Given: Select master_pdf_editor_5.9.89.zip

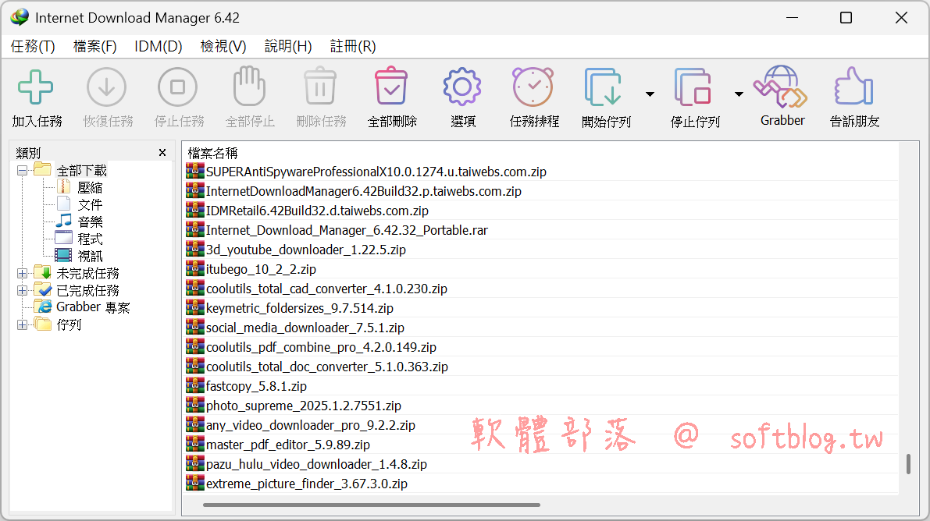Looking at the screenshot, I should click(278, 445).
